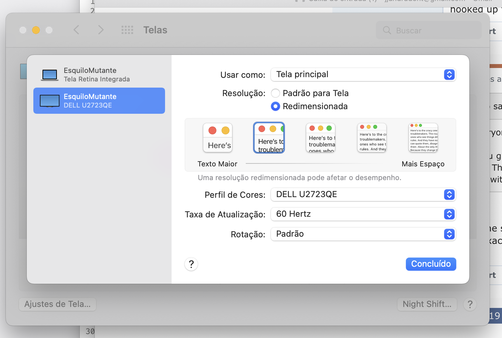Click the Texto Maior label
Viewport: 502px width, 338px height.
pos(217,164)
